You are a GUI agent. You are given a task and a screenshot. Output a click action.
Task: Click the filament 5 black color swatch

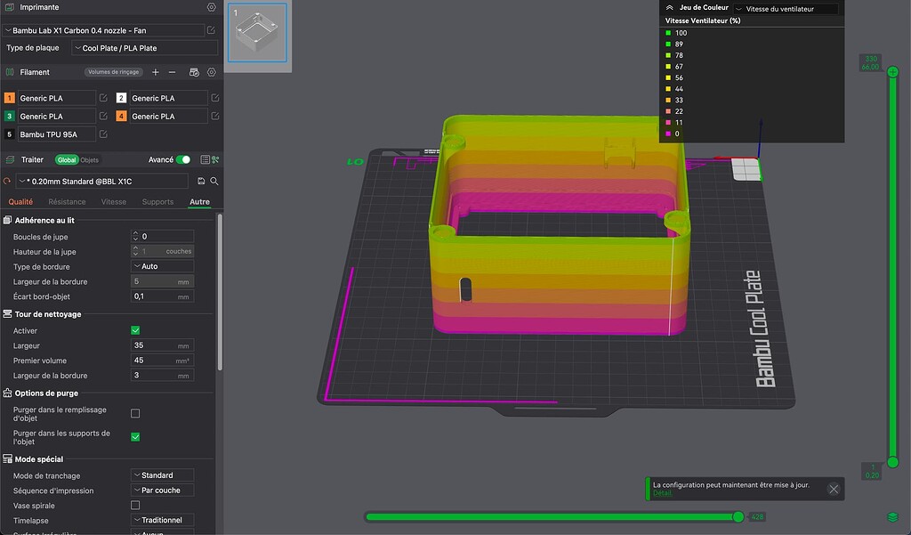(9, 134)
